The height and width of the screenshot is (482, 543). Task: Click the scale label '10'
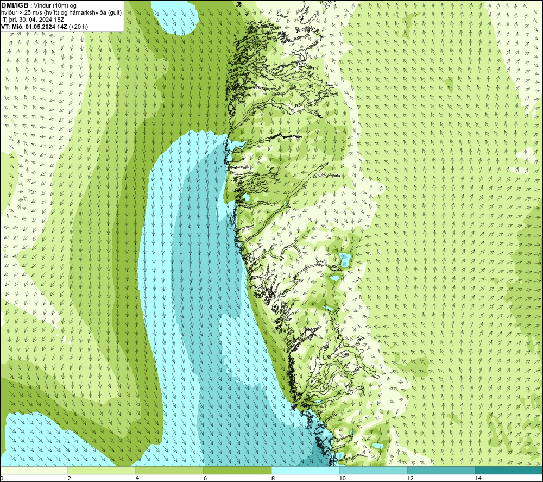pyautogui.click(x=342, y=478)
